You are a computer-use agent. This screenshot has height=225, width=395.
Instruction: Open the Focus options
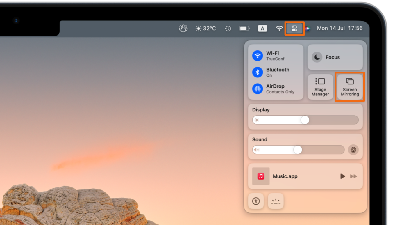335,57
